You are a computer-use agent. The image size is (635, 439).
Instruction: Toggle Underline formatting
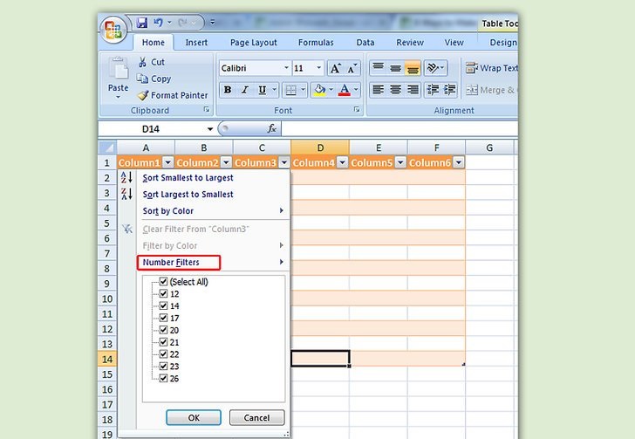(x=263, y=90)
